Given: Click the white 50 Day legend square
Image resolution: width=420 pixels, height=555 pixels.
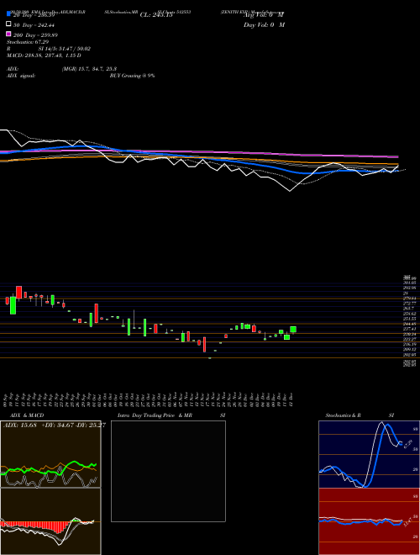Looking at the screenshot, I should [x=8, y=24].
